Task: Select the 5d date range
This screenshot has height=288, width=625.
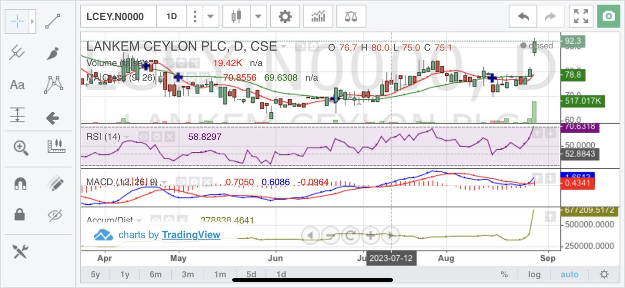Action: click(x=251, y=274)
